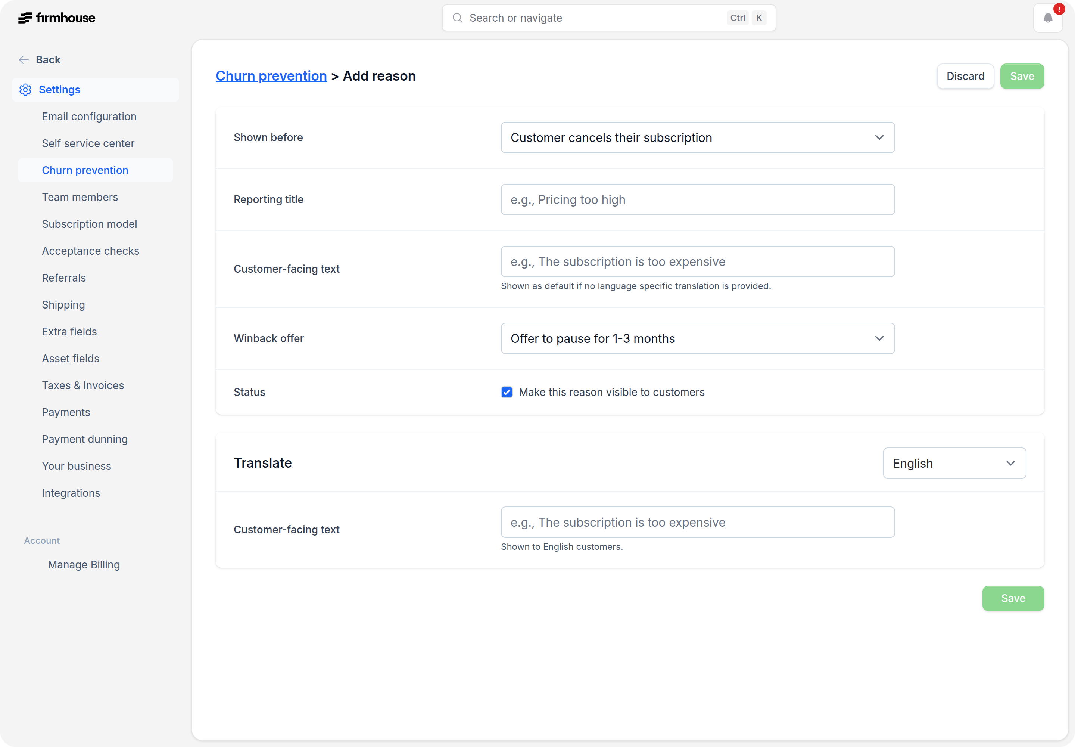Click the Settings gear icon
The height and width of the screenshot is (747, 1075).
(x=25, y=90)
